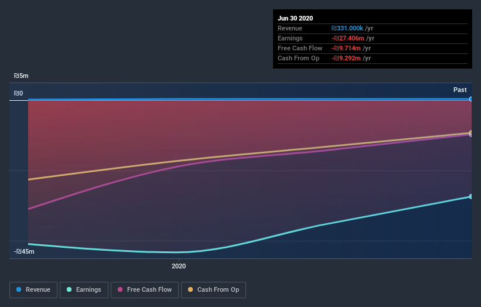Click the ₪5m axis label

tap(21, 76)
